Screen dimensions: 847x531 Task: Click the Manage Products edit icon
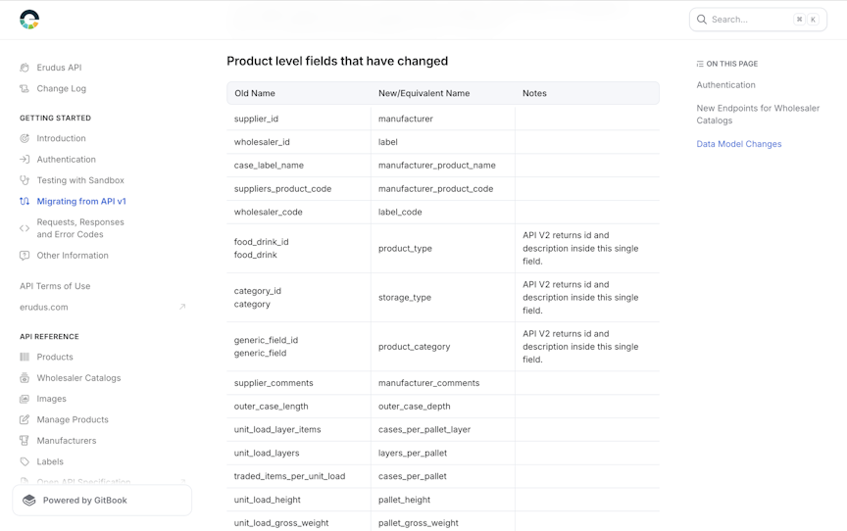pyautogui.click(x=25, y=419)
